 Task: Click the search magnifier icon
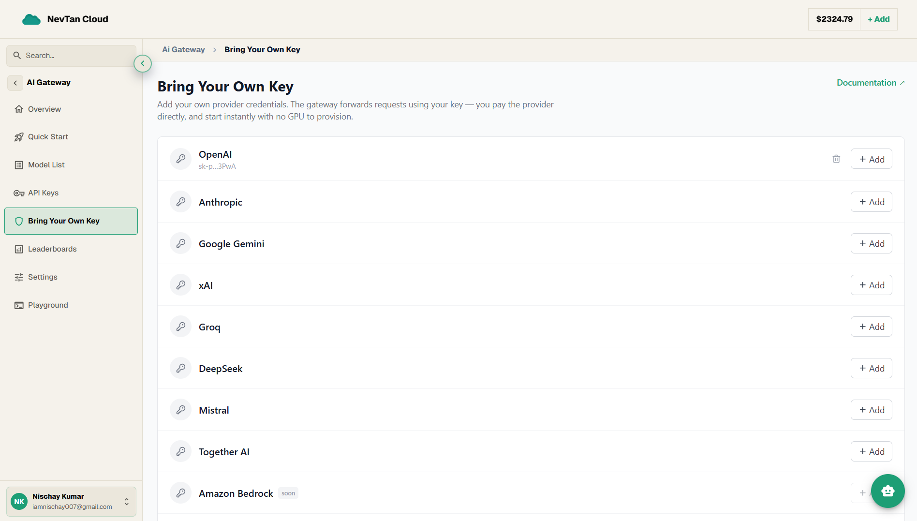17,56
